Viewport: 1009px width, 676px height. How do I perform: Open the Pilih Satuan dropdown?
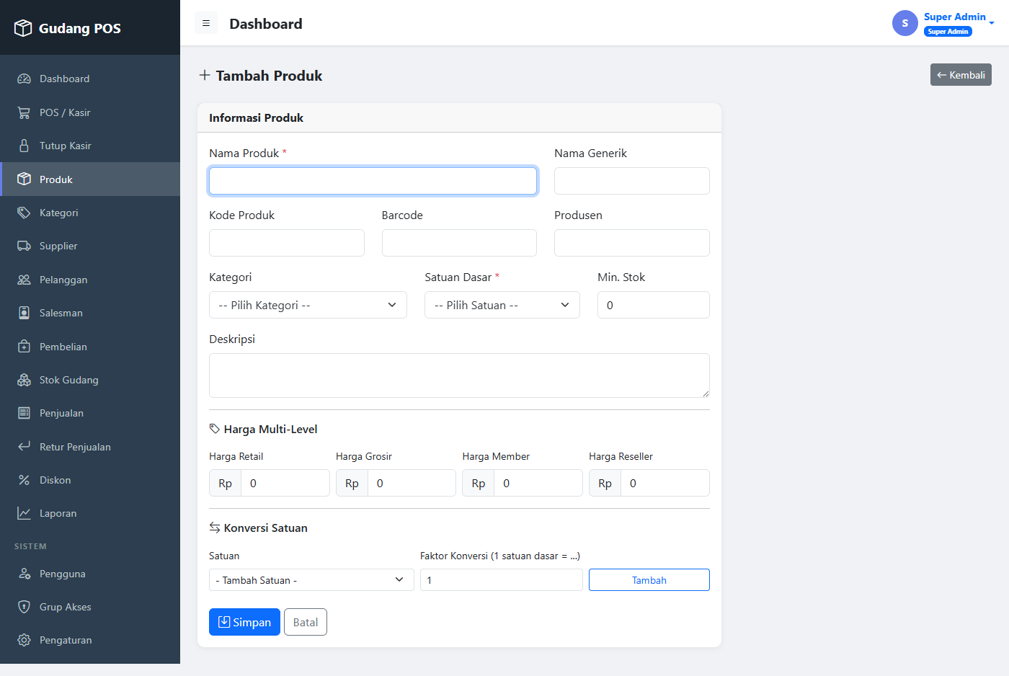point(502,305)
